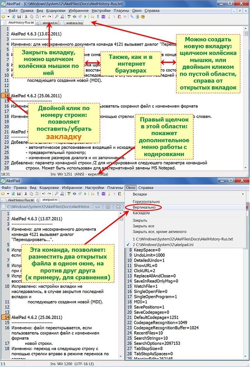Click the line "UndoLimit=1000"
The height and width of the screenshot is (367, 250).
coord(149,255)
